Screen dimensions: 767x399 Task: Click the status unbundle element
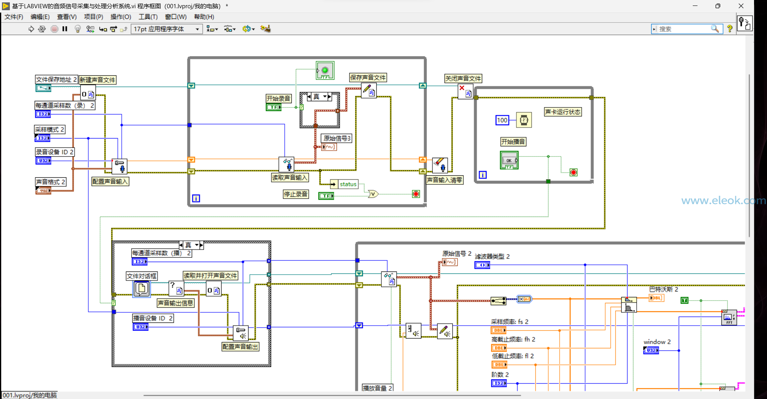(344, 184)
